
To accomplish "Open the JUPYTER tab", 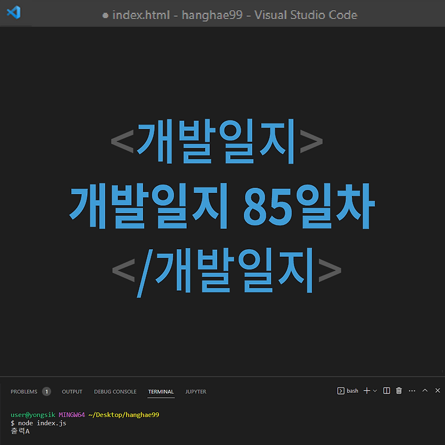I will 196,392.
